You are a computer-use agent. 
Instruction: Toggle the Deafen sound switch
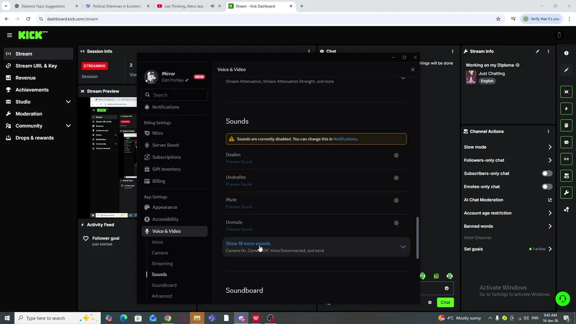tap(396, 155)
